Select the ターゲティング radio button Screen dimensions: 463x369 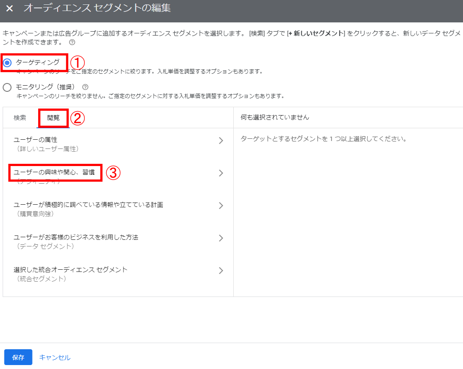(x=7, y=63)
